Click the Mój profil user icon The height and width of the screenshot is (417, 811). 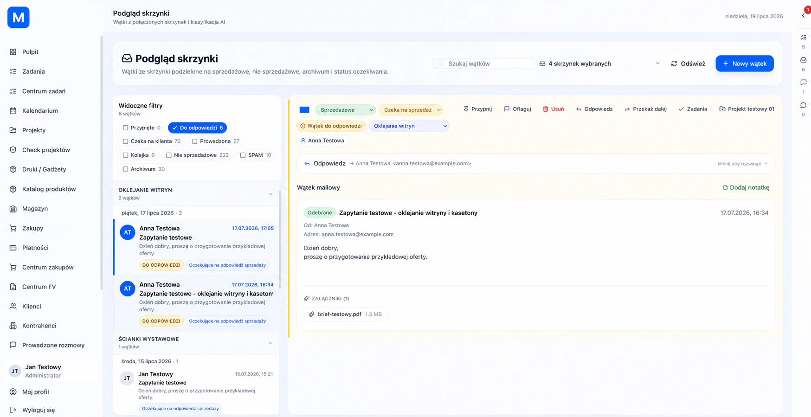click(x=13, y=392)
